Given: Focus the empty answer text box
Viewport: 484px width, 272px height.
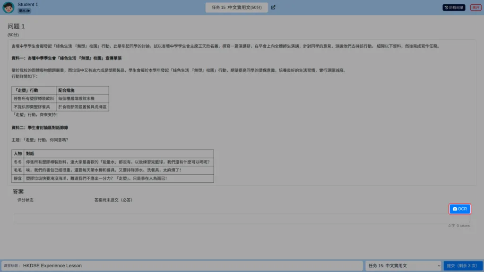Looking at the screenshot, I should click(x=242, y=219).
